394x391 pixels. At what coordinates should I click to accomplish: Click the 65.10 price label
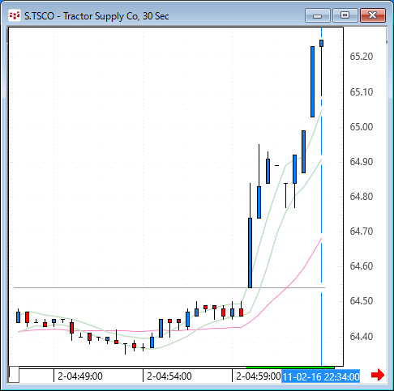click(x=362, y=92)
